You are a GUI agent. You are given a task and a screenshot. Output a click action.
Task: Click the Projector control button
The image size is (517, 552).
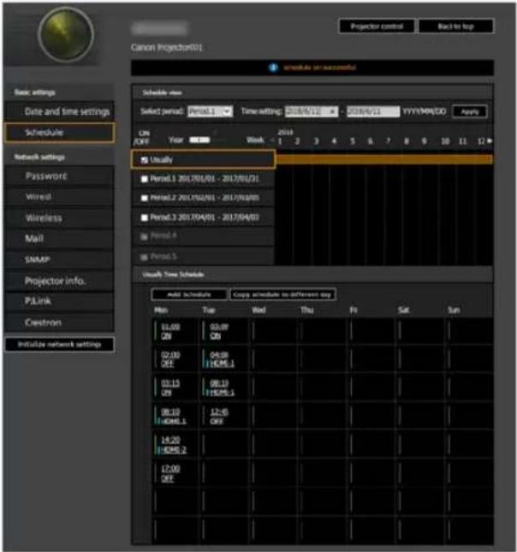377,27
